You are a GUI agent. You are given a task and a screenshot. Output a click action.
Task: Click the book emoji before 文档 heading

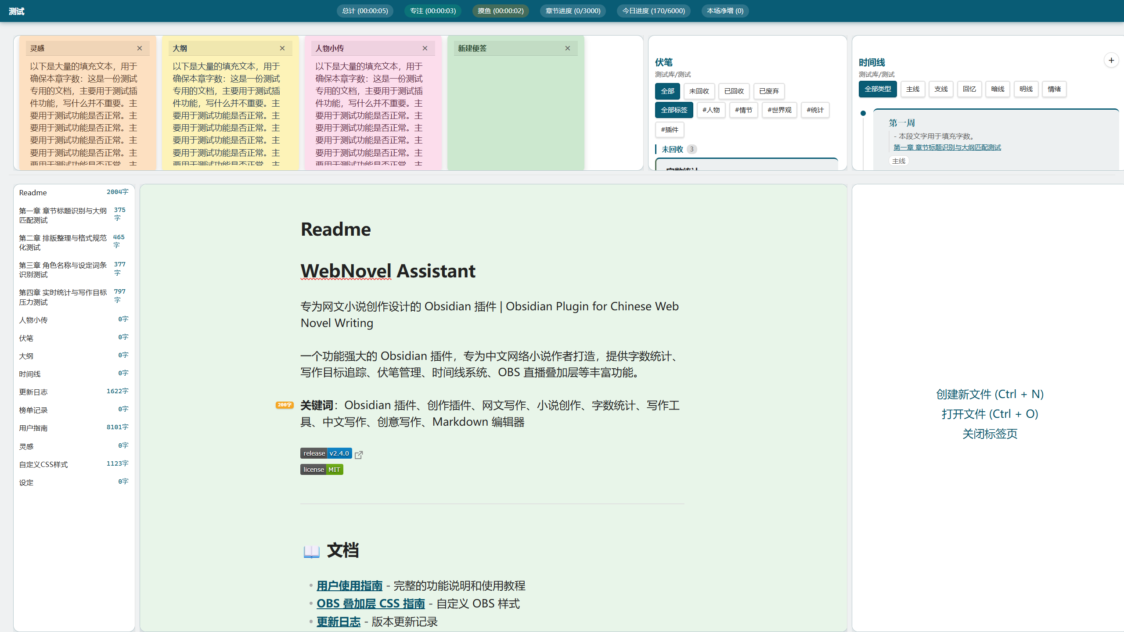coord(311,551)
